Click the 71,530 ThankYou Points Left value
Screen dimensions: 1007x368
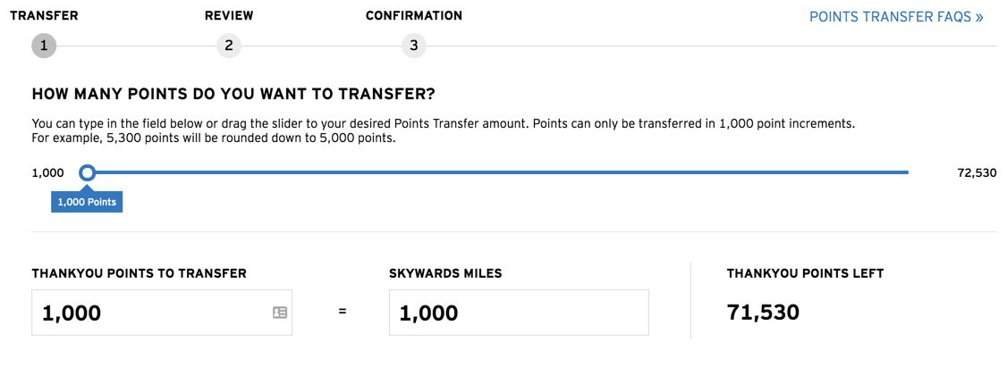763,313
